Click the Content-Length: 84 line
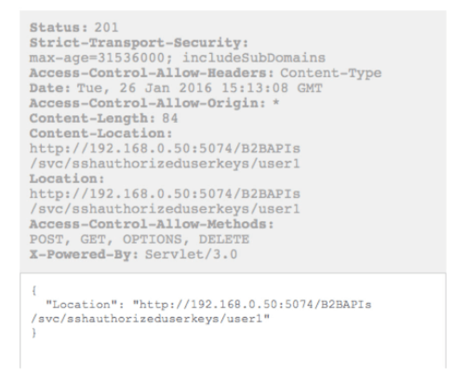 click(x=104, y=119)
